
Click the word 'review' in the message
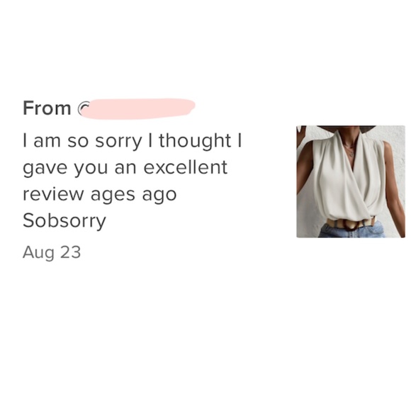tap(52, 194)
